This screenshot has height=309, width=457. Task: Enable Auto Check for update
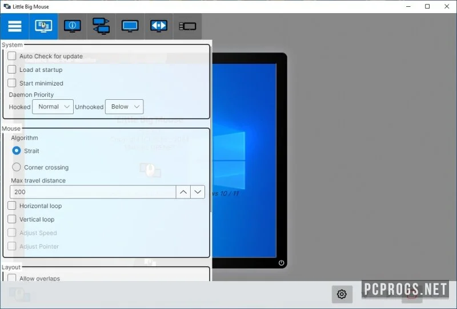point(11,56)
